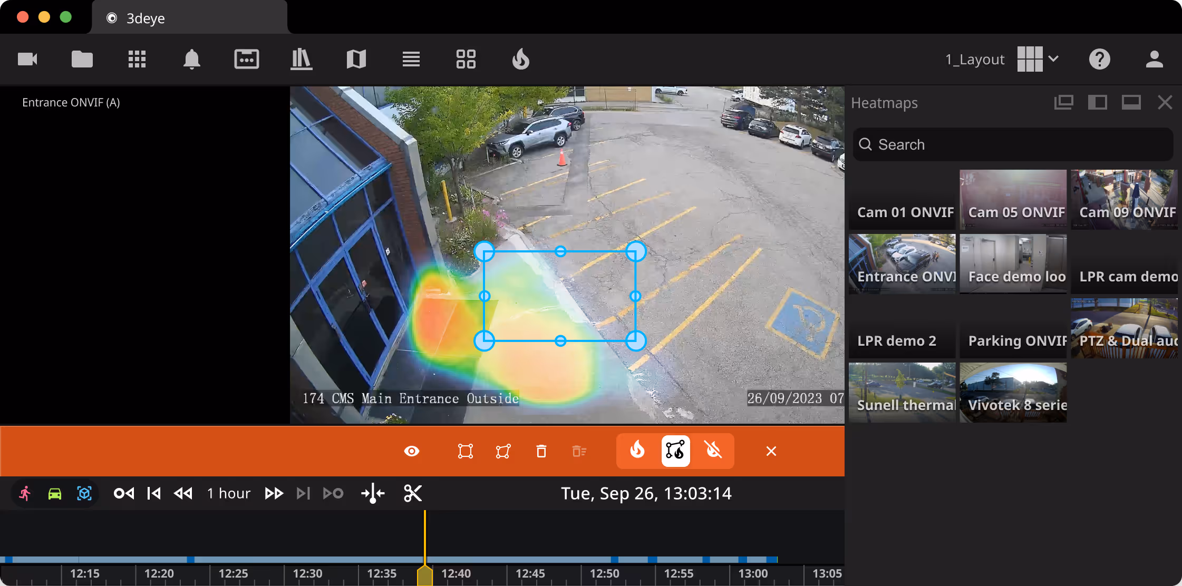Click the timeline playhead marker
Viewport: 1182px width, 586px height.
click(424, 575)
